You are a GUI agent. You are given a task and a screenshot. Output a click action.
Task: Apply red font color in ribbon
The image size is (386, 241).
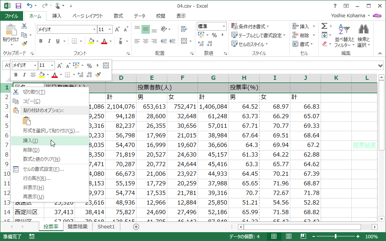[104, 41]
